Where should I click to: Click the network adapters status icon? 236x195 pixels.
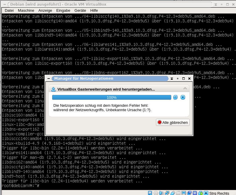coord(167,193)
